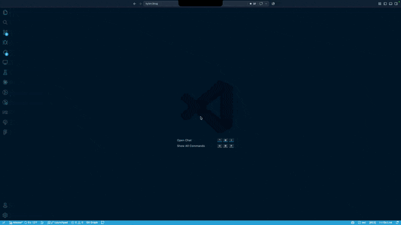Screen dimensions: 401x225
Task: Click Go Live in status bar
Action: coord(385,222)
